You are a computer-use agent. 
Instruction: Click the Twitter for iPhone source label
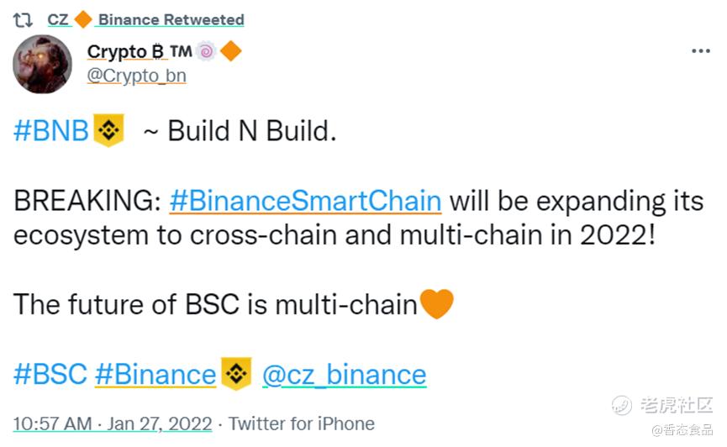click(x=302, y=423)
